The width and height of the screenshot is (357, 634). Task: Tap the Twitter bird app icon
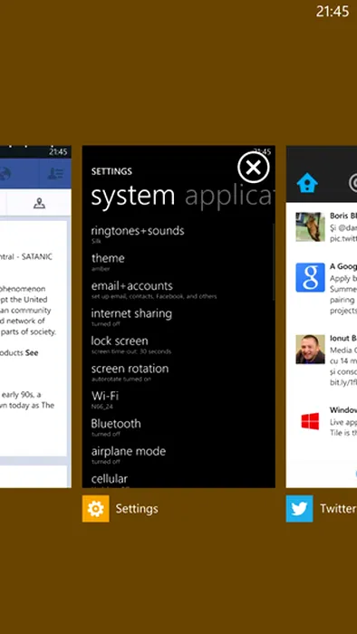click(300, 508)
